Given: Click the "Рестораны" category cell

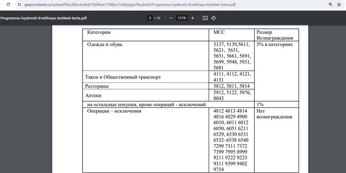Looking at the screenshot, I should point(97,86).
